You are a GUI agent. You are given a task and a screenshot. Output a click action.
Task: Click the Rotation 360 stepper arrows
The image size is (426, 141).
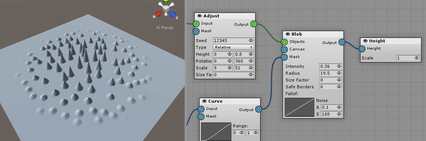(251, 61)
